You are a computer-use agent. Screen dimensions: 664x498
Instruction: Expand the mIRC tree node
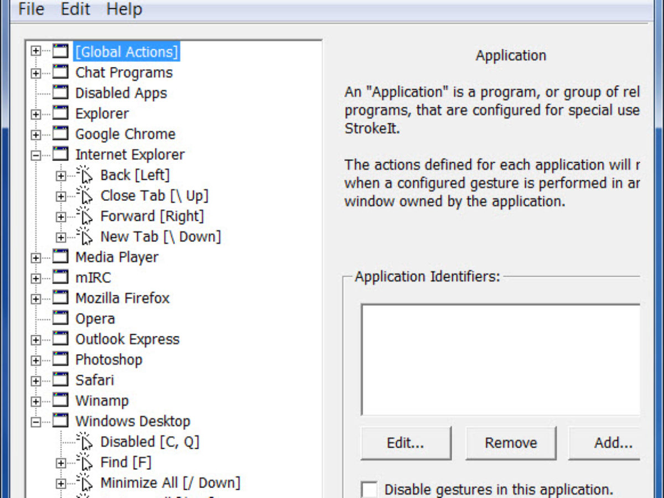pyautogui.click(x=36, y=278)
